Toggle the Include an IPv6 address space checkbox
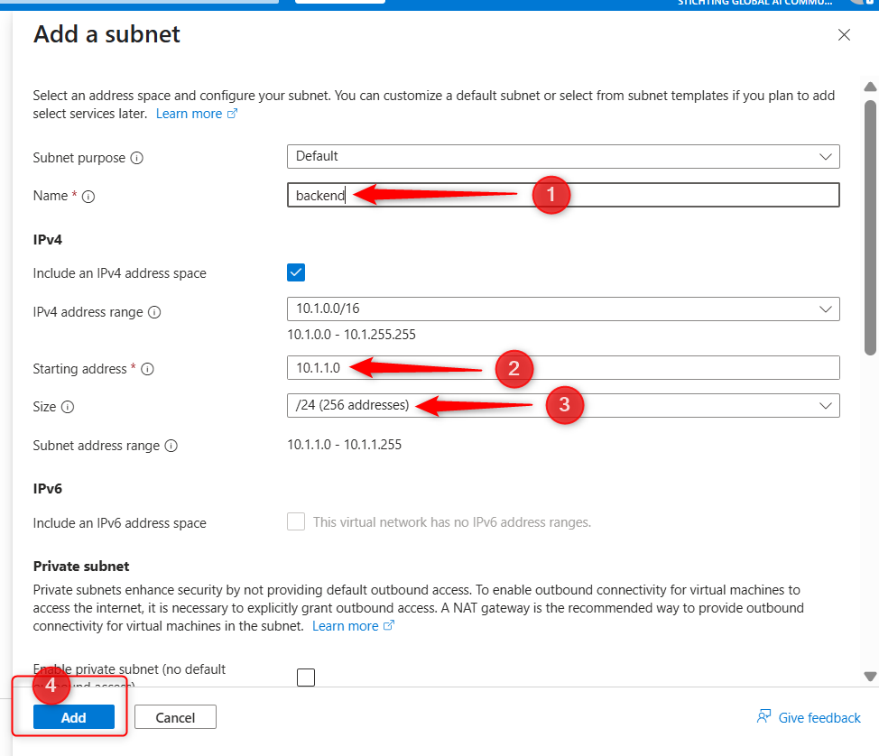Image resolution: width=879 pixels, height=756 pixels. pos(296,522)
